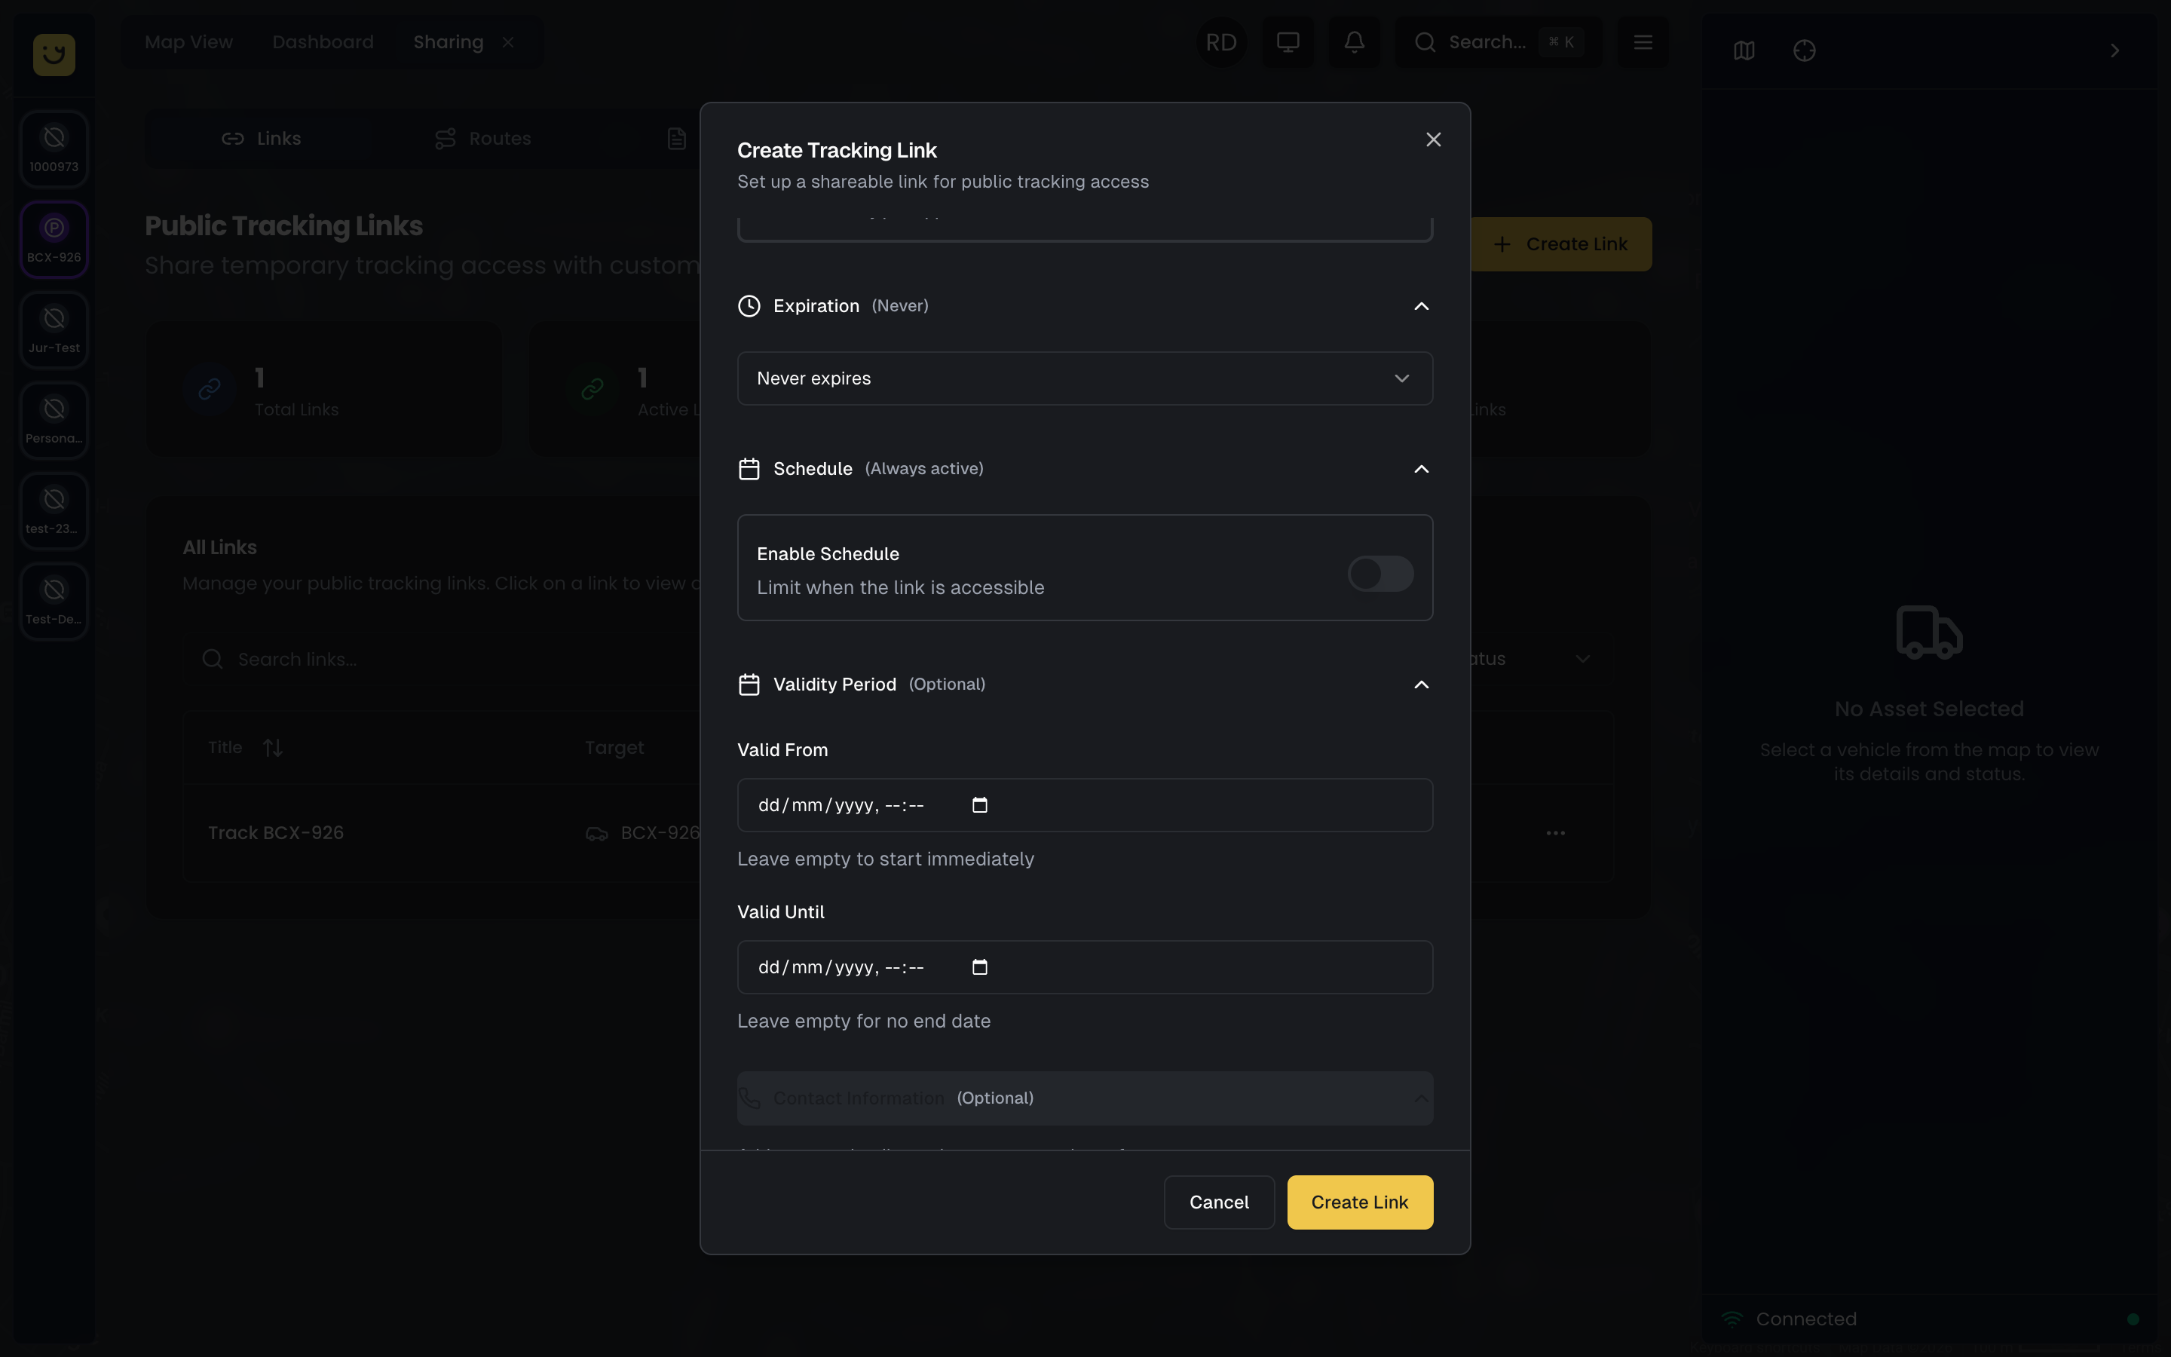Switch to the Map View tab
The height and width of the screenshot is (1357, 2171).
(188, 42)
